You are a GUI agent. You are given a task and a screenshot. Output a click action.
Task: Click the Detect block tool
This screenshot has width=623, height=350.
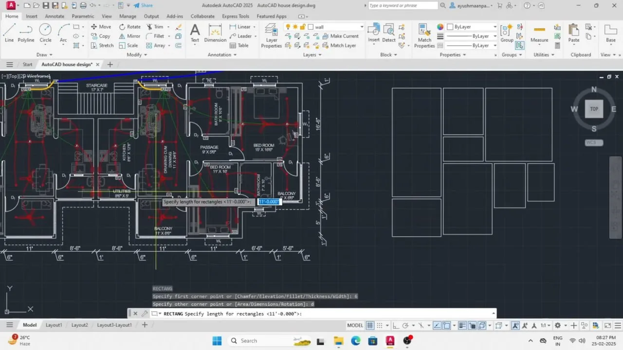pos(389,33)
